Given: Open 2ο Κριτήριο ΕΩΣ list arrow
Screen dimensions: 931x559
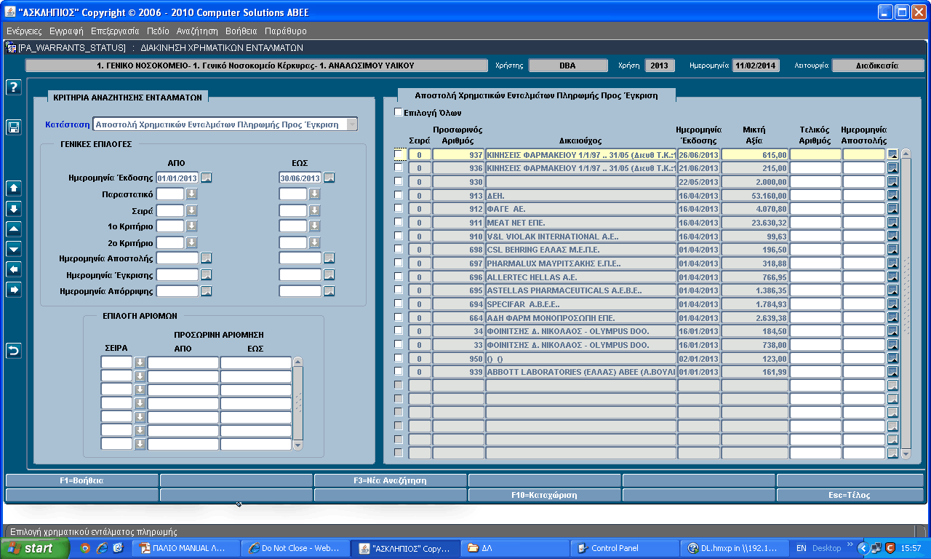Looking at the screenshot, I should (314, 242).
